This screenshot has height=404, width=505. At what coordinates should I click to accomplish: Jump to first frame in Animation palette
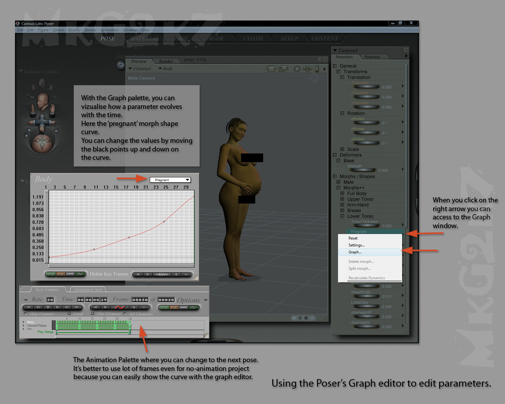click(x=28, y=307)
